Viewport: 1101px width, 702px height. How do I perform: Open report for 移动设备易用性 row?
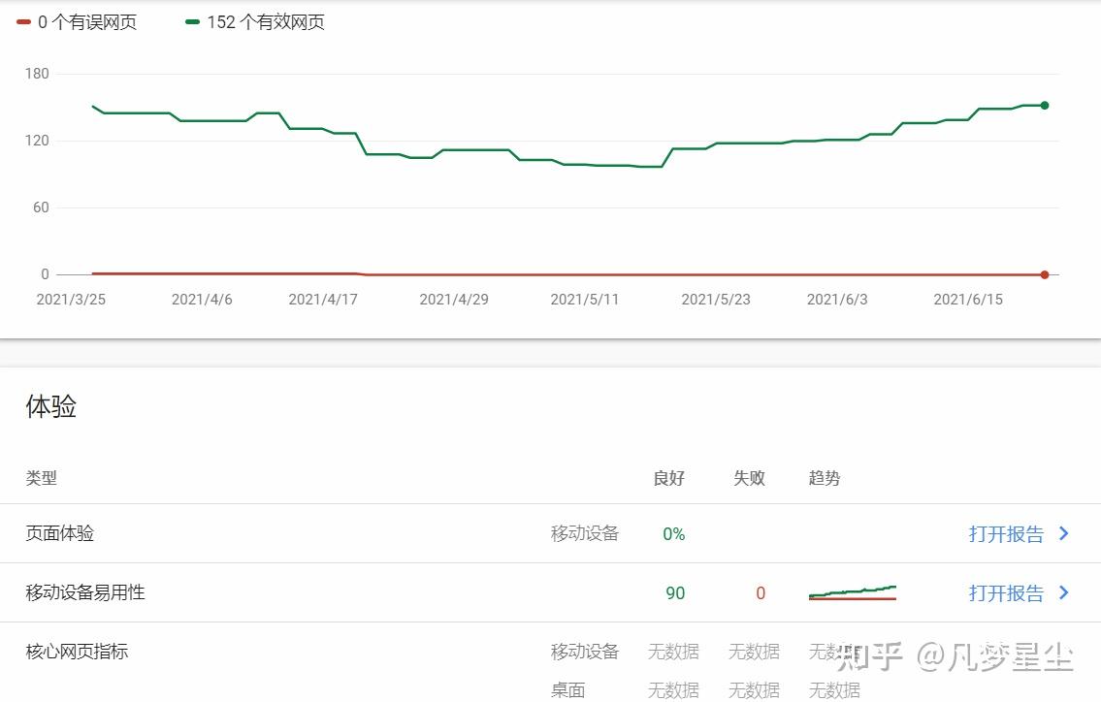point(1006,593)
